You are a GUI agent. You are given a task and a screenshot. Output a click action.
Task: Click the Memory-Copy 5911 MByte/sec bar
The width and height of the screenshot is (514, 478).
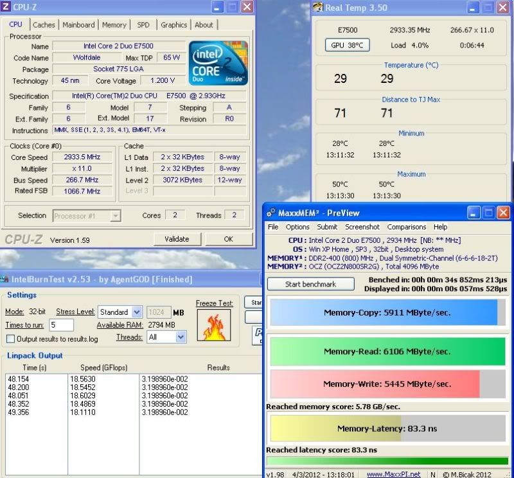tap(388, 312)
